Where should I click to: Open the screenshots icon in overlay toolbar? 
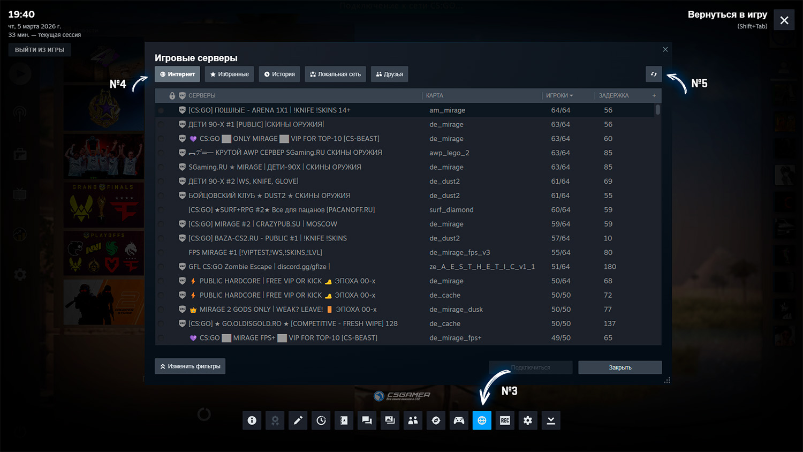(390, 420)
